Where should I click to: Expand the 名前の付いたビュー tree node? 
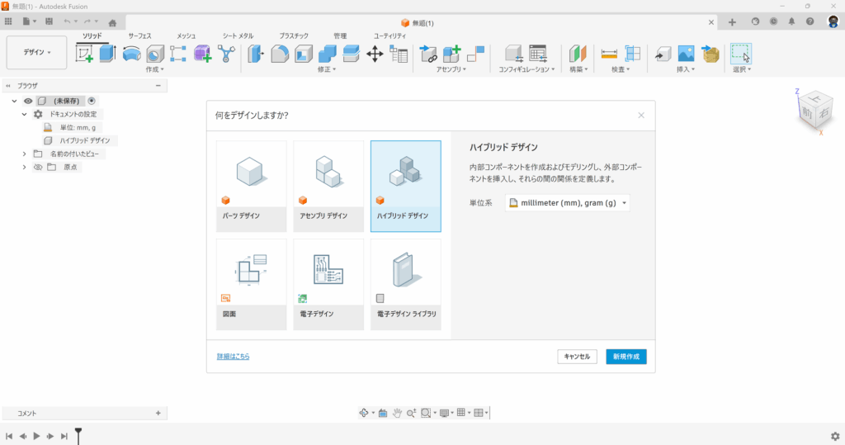[x=25, y=154]
